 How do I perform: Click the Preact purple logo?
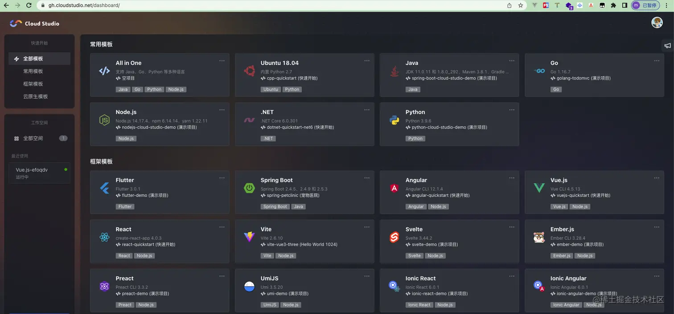pos(104,286)
